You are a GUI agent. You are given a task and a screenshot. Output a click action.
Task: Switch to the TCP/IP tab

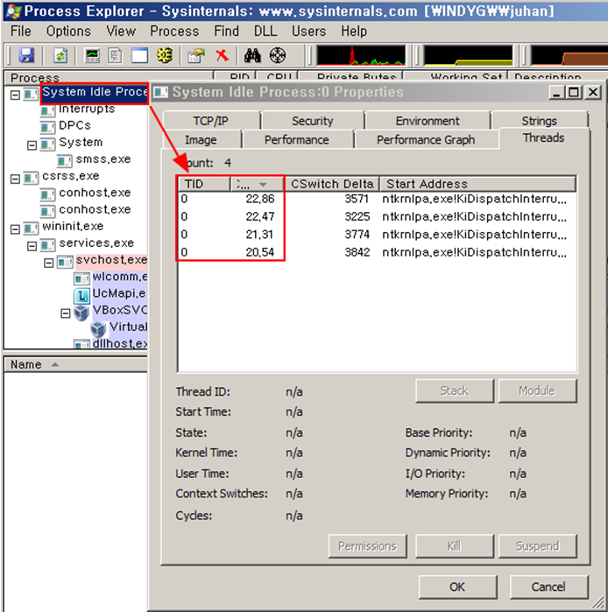(x=211, y=121)
